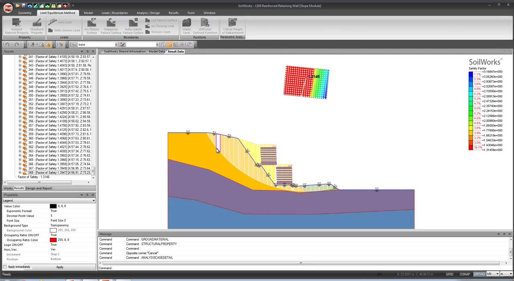The width and height of the screenshot is (514, 281).
Task: Pin the Results panel
Action: pyautogui.click(x=88, y=51)
